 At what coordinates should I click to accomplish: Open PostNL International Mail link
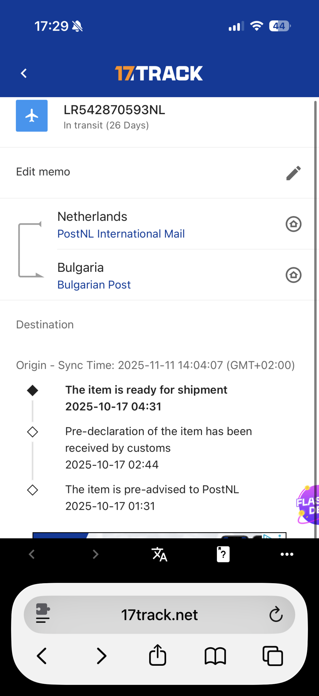coord(121,234)
